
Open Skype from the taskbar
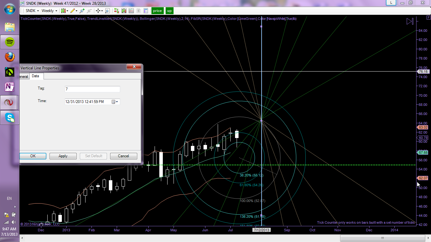[x=10, y=118]
